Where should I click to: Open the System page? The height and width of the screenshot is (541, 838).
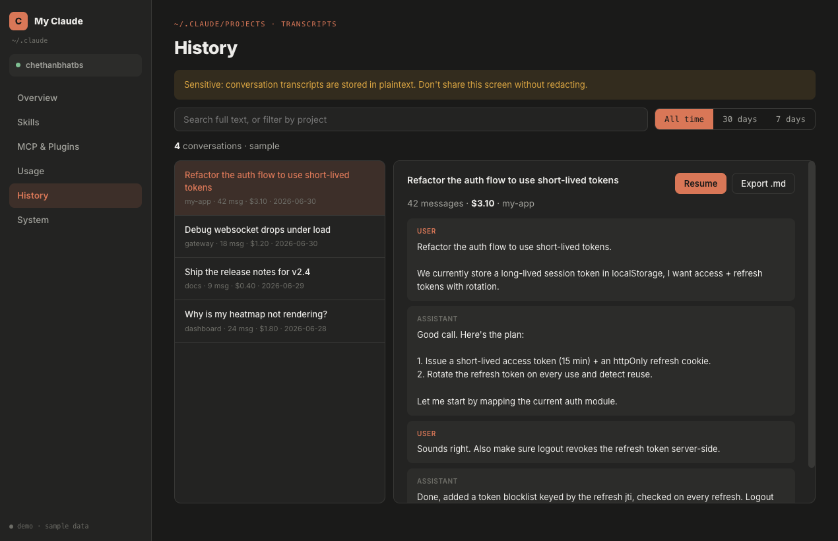pyautogui.click(x=75, y=220)
